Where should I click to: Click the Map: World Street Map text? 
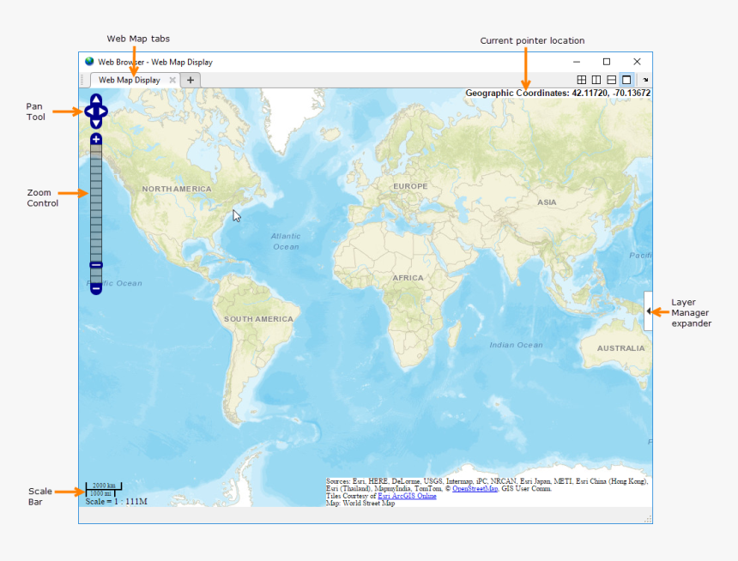tap(360, 504)
